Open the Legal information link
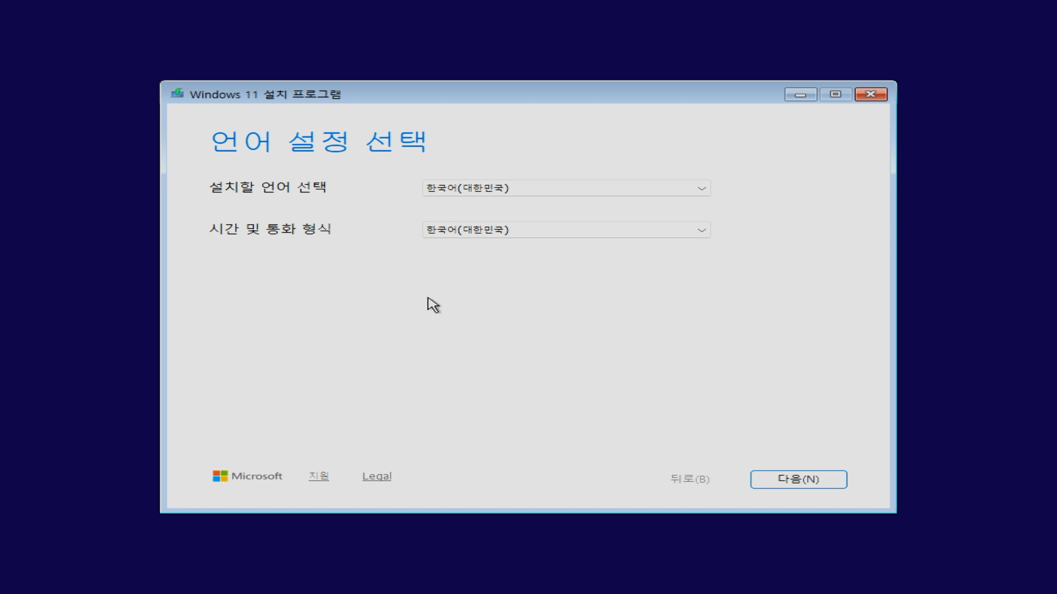1057x594 pixels. (377, 476)
